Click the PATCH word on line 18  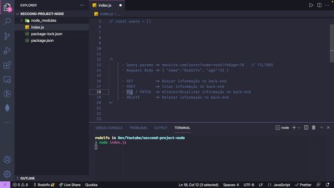coord(145,92)
